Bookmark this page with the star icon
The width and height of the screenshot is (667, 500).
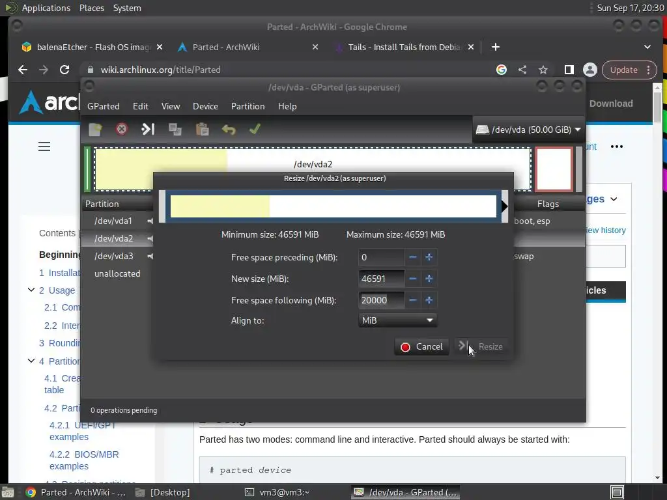(543, 70)
